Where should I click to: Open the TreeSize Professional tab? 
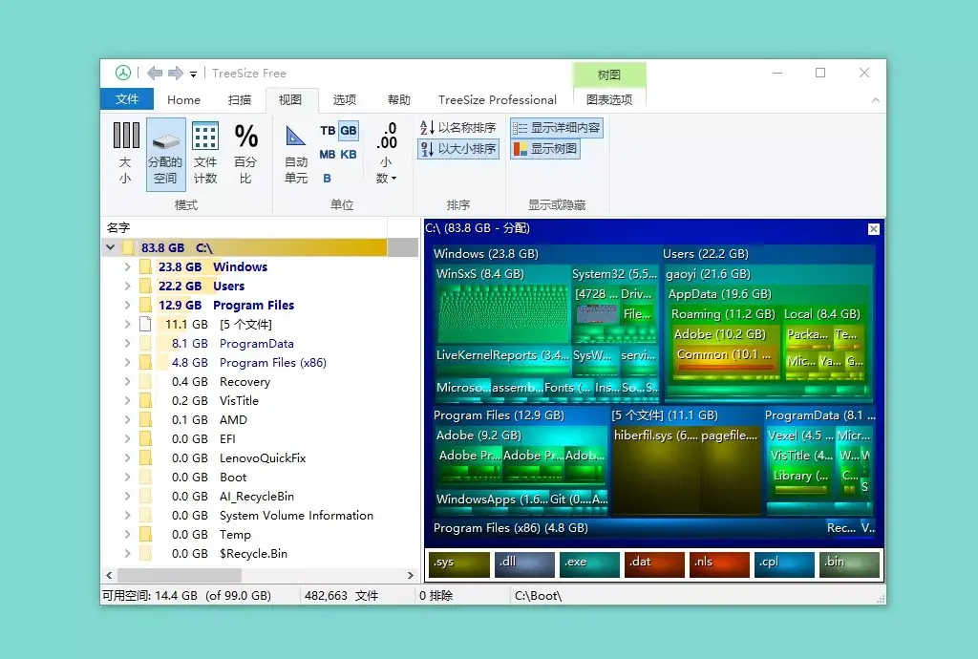pyautogui.click(x=497, y=99)
